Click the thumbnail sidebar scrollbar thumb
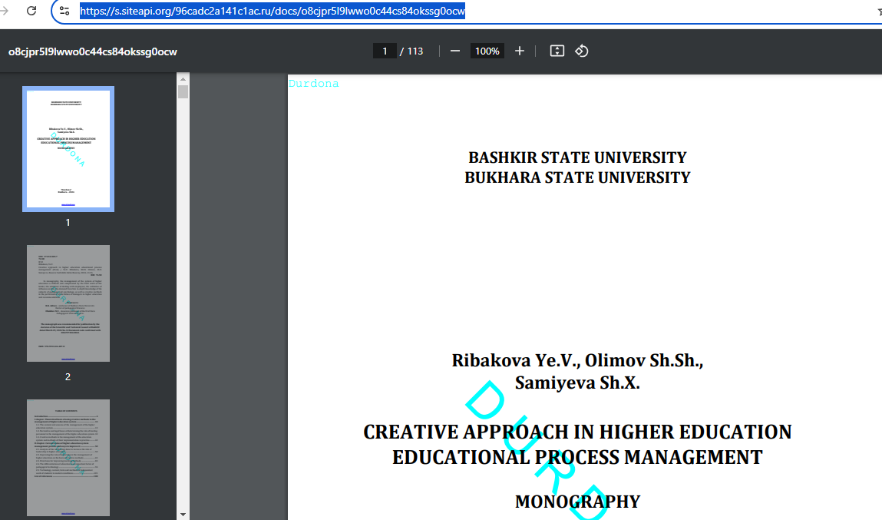The height and width of the screenshot is (520, 882). (x=183, y=91)
